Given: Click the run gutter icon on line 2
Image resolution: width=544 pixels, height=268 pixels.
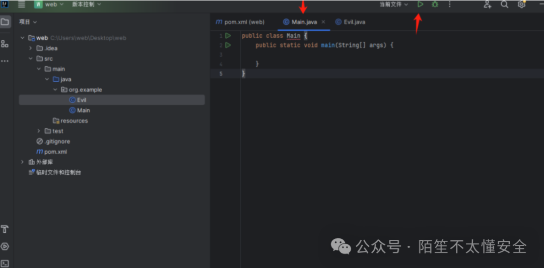Looking at the screenshot, I should 228,45.
